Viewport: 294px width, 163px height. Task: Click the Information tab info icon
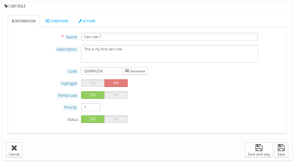pos(13,21)
